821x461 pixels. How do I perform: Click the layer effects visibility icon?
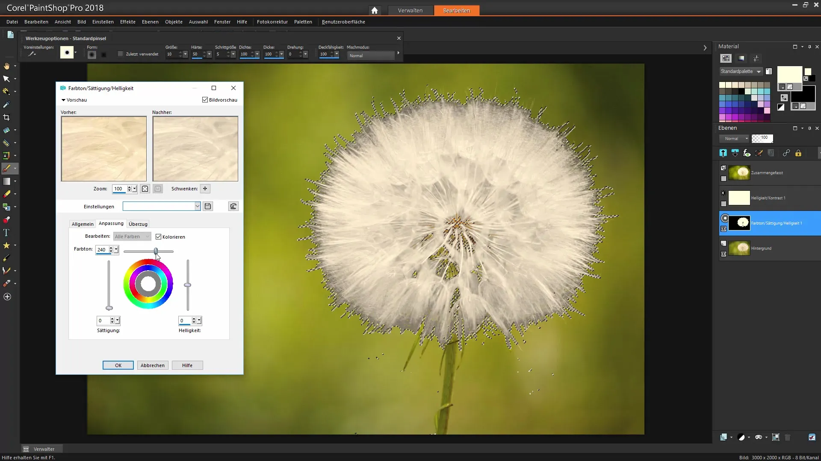(x=747, y=153)
